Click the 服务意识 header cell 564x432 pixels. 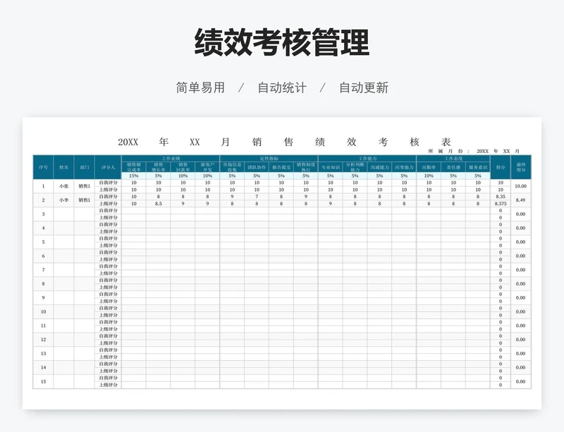click(x=478, y=167)
